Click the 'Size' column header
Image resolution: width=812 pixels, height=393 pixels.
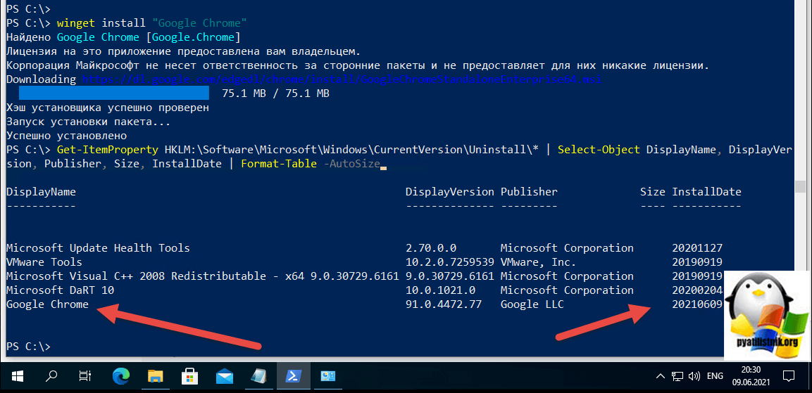(653, 193)
